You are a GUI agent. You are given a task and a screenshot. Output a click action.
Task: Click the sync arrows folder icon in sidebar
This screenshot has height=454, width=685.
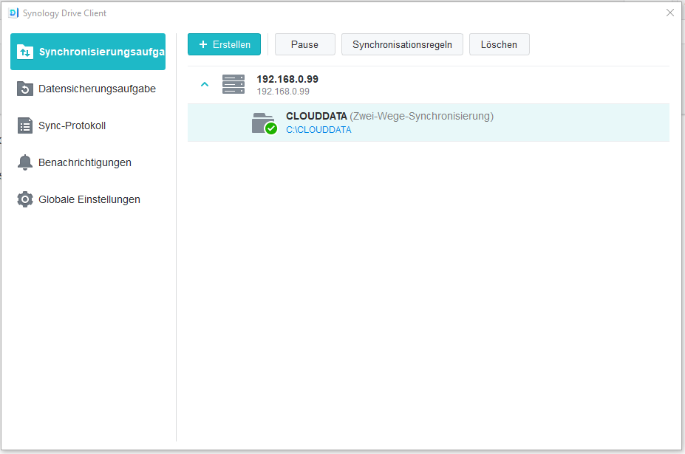click(x=25, y=52)
